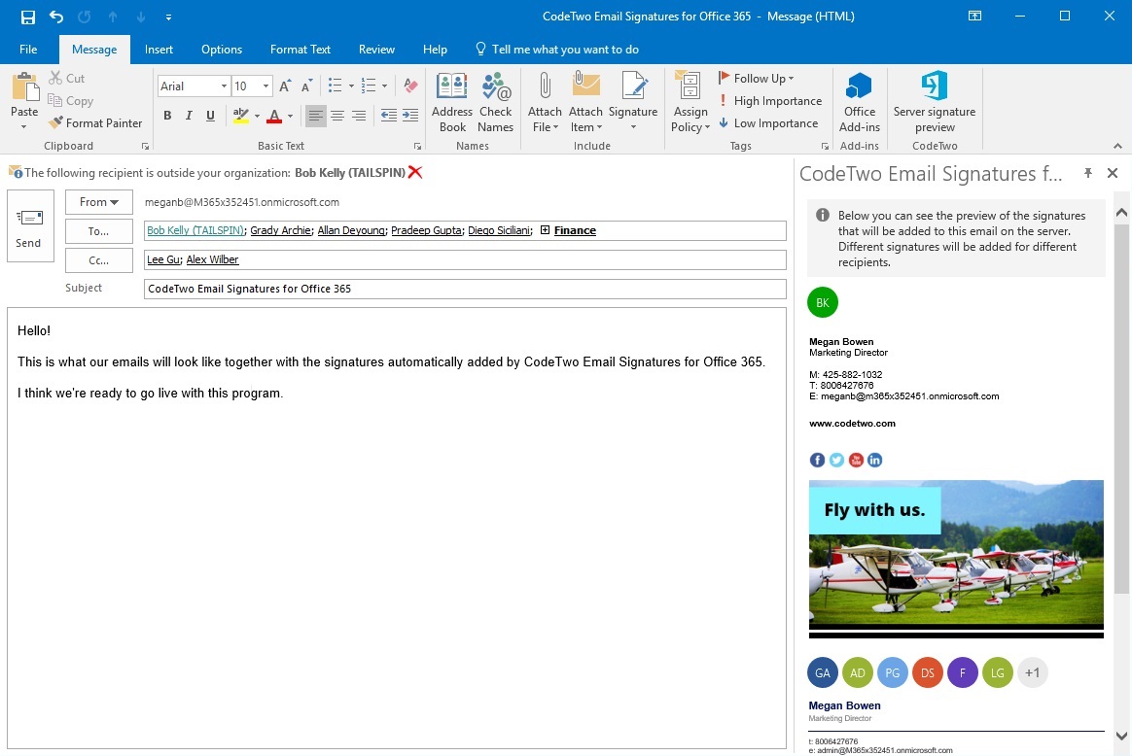Unpin the CodeTwo Email Signatures pane
1132x756 pixels.
[1087, 173]
